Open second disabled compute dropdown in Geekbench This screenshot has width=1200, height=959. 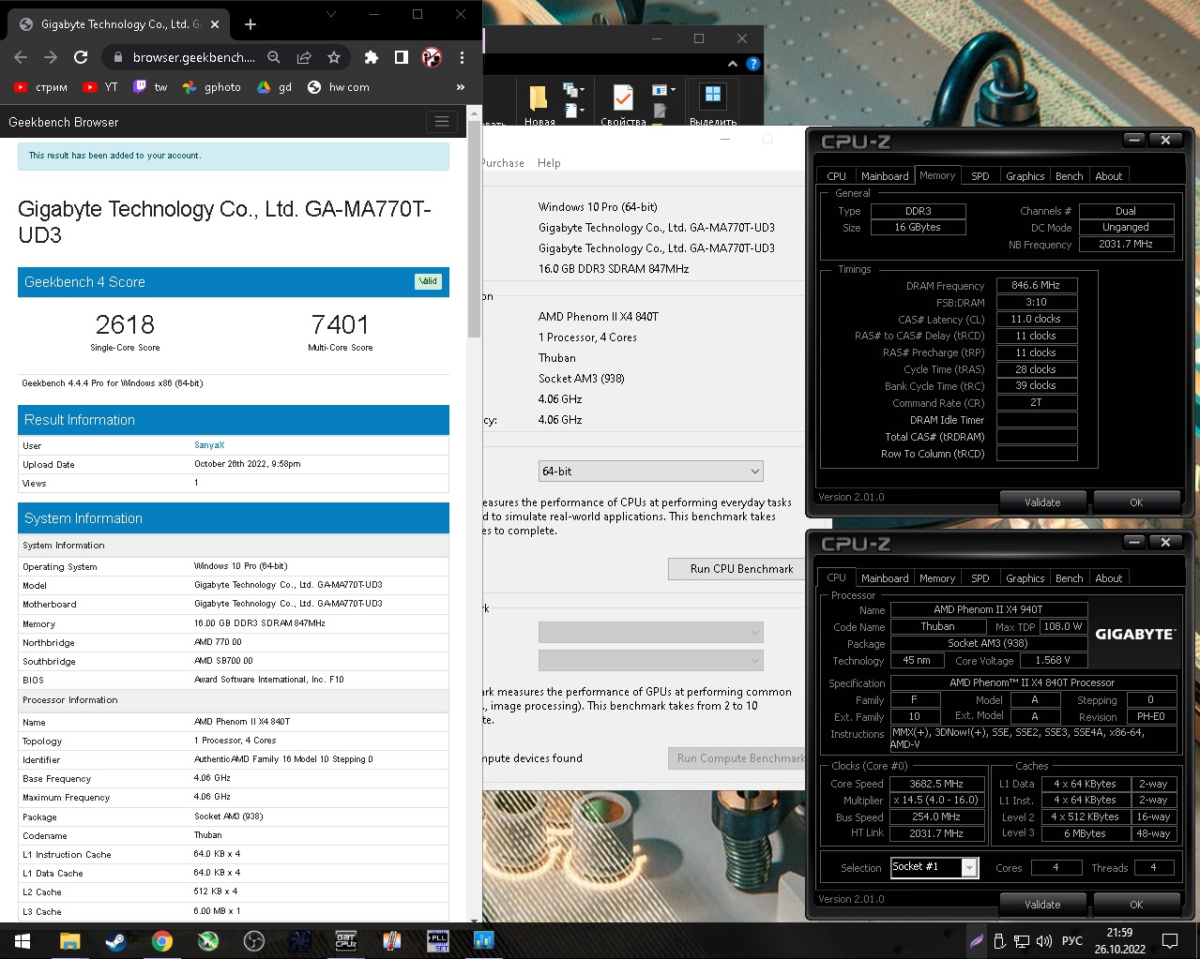point(650,661)
